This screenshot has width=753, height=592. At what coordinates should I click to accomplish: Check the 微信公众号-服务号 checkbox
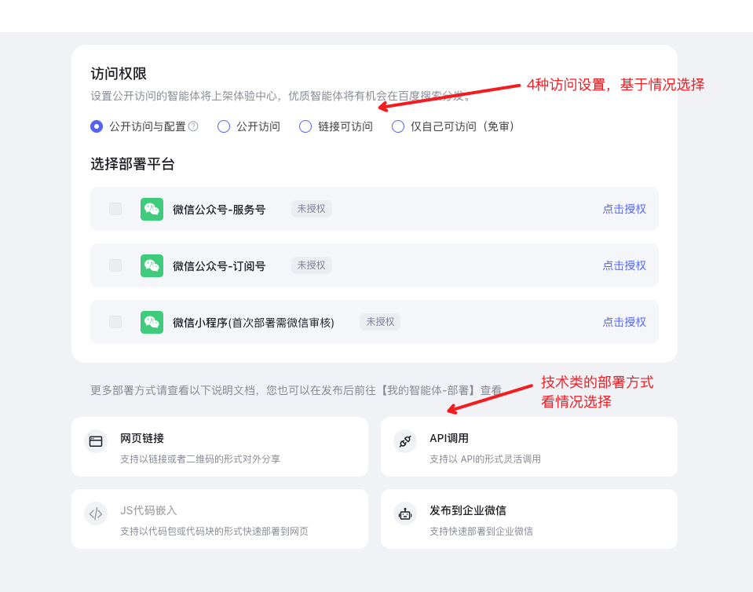click(x=115, y=209)
